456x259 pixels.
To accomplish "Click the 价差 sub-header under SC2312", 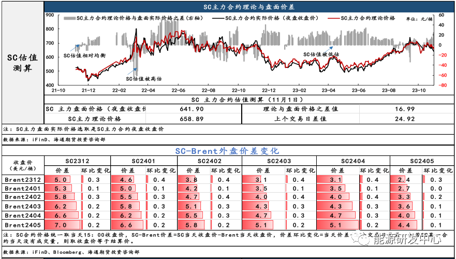I will 63,170.
